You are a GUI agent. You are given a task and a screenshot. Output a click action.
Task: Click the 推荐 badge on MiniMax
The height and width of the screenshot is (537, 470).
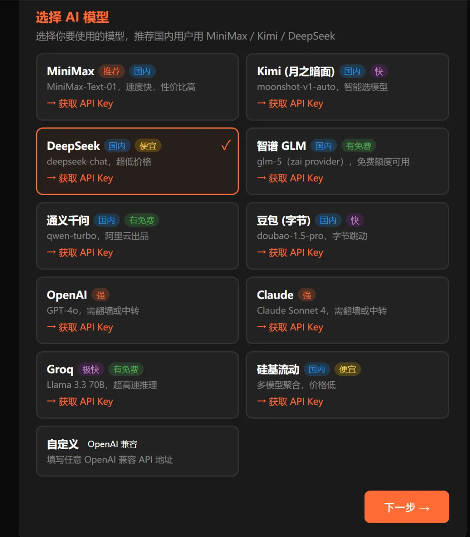click(x=112, y=71)
